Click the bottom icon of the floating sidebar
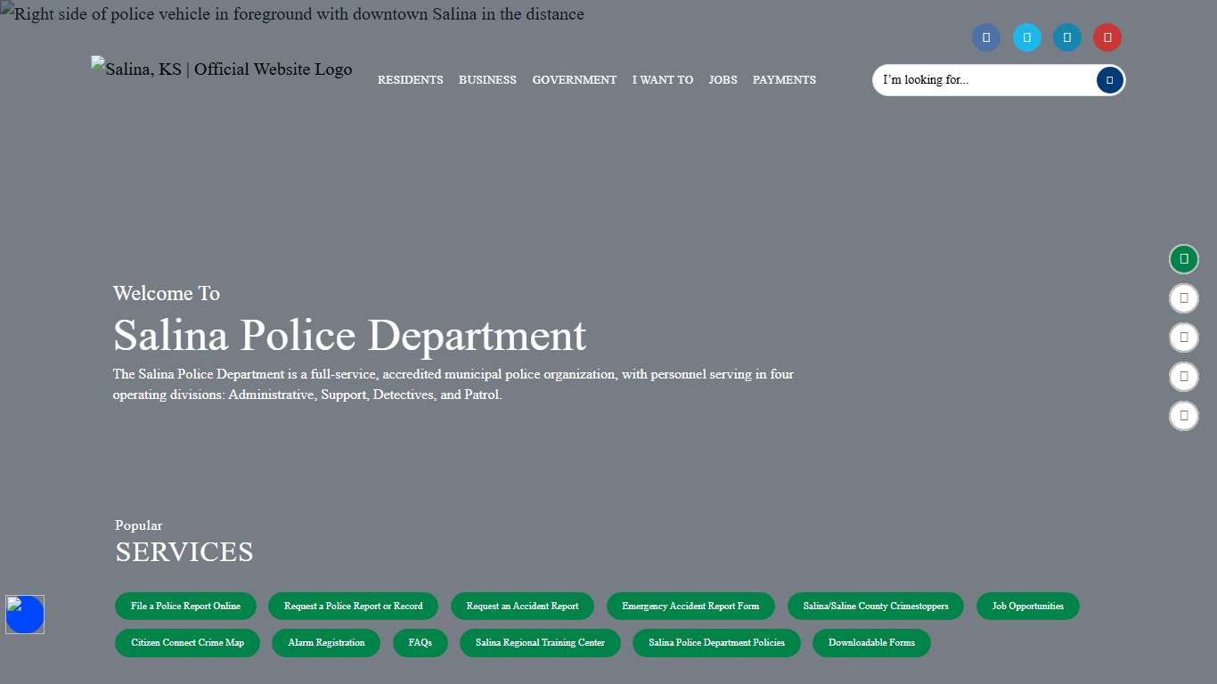The width and height of the screenshot is (1217, 684). click(1183, 415)
